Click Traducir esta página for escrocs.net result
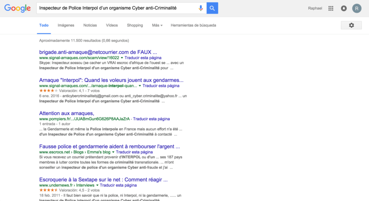 (x=134, y=152)
